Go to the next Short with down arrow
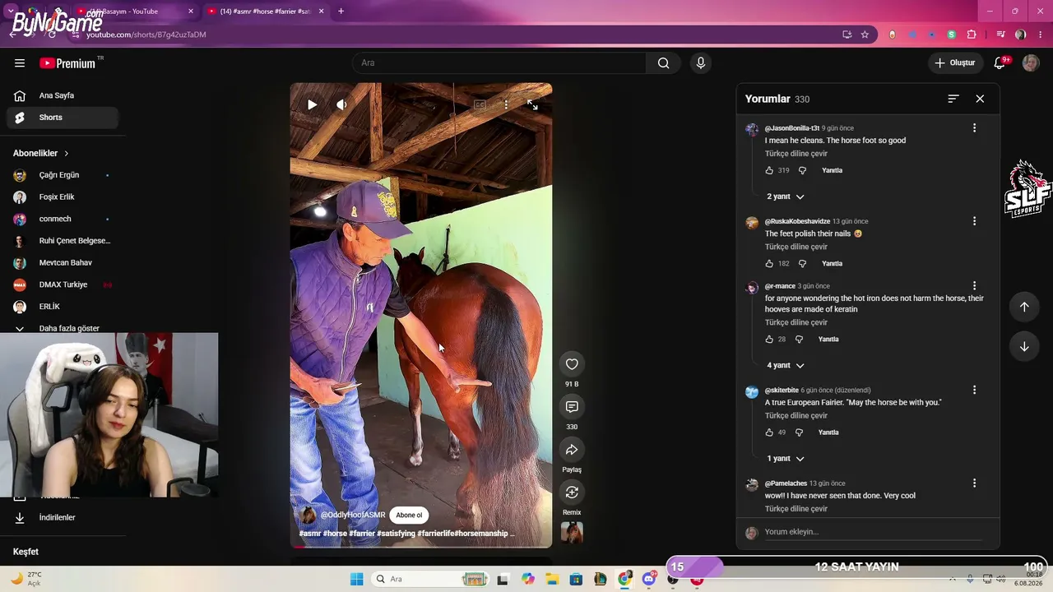Image resolution: width=1053 pixels, height=592 pixels. [1024, 346]
